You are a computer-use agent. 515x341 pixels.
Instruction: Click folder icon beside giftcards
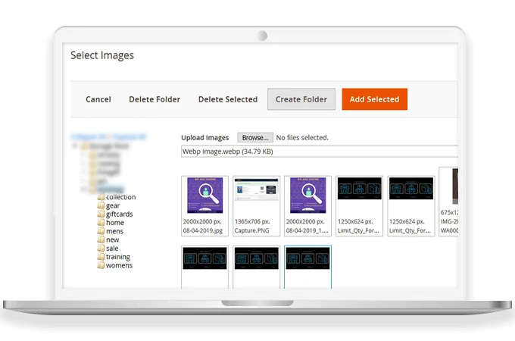point(101,214)
